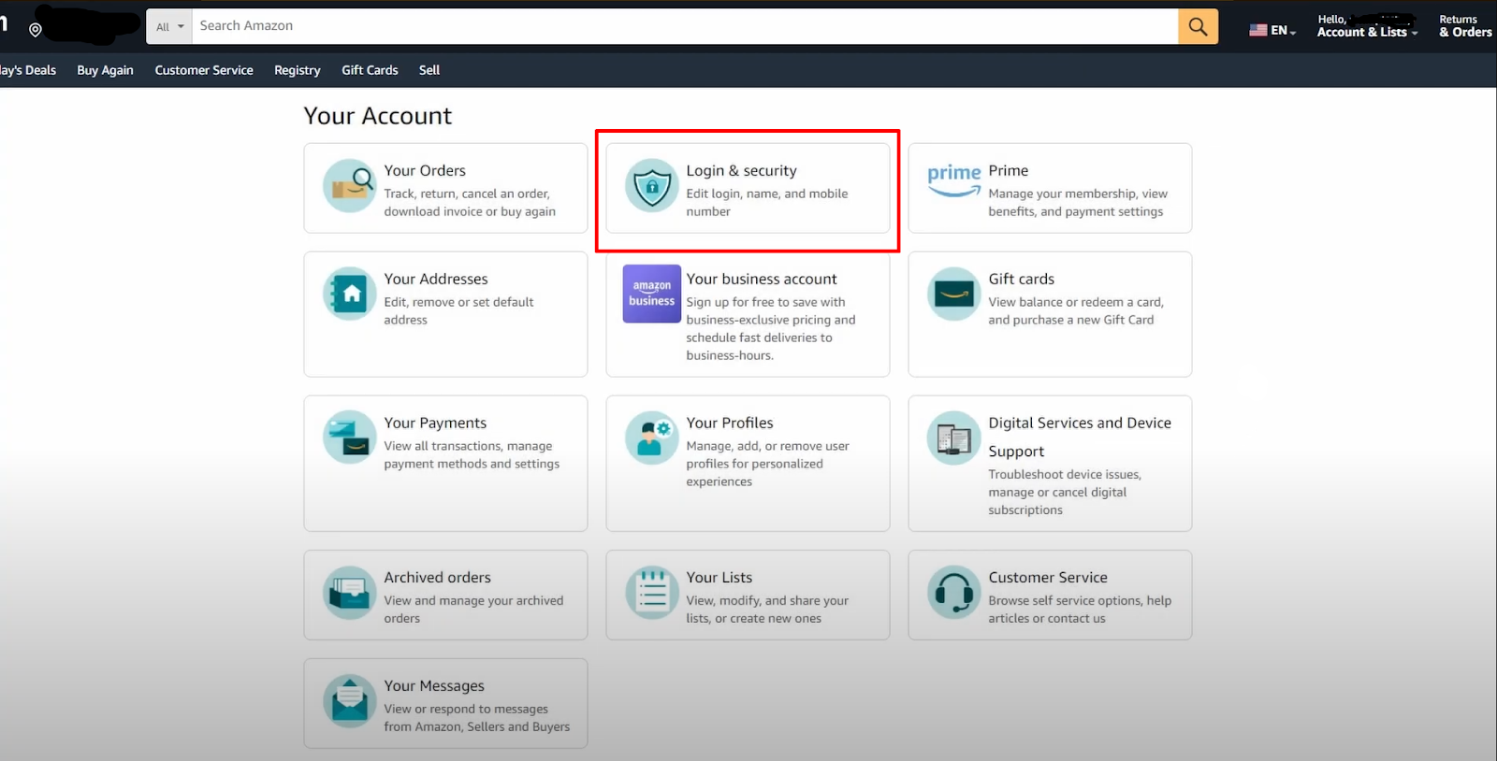Click the Your Orders box icon

(350, 185)
